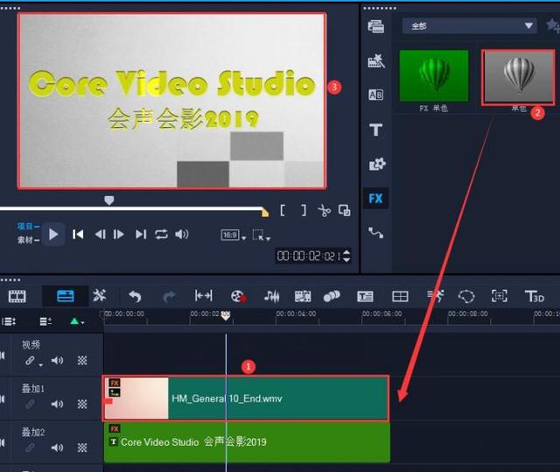
Task: Adjust the timecode stepper arrows
Action: [x=346, y=256]
